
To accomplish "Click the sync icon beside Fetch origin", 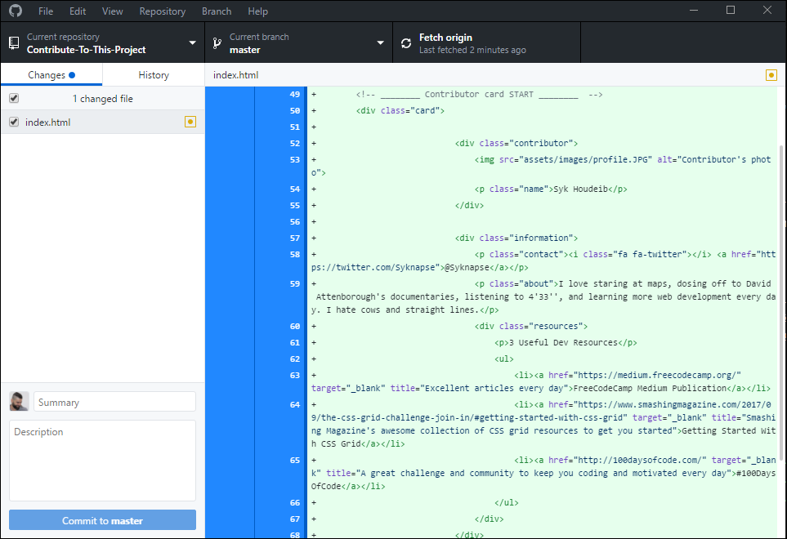I will tap(407, 42).
